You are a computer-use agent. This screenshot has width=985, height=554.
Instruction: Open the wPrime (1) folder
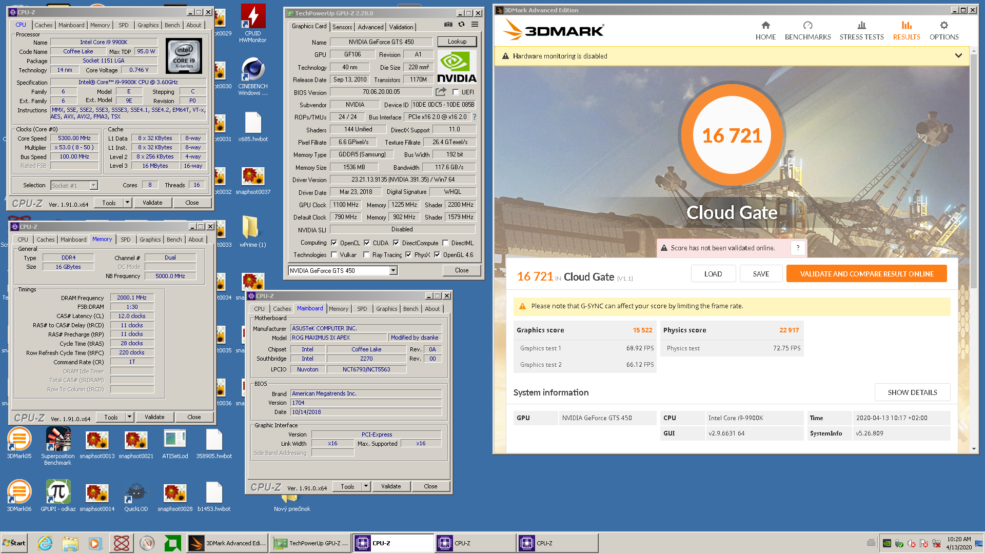(252, 231)
